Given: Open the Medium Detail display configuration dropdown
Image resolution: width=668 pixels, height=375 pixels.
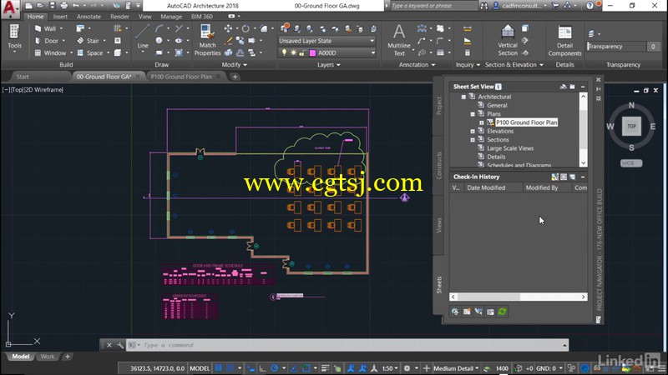Looking at the screenshot, I should [x=456, y=368].
